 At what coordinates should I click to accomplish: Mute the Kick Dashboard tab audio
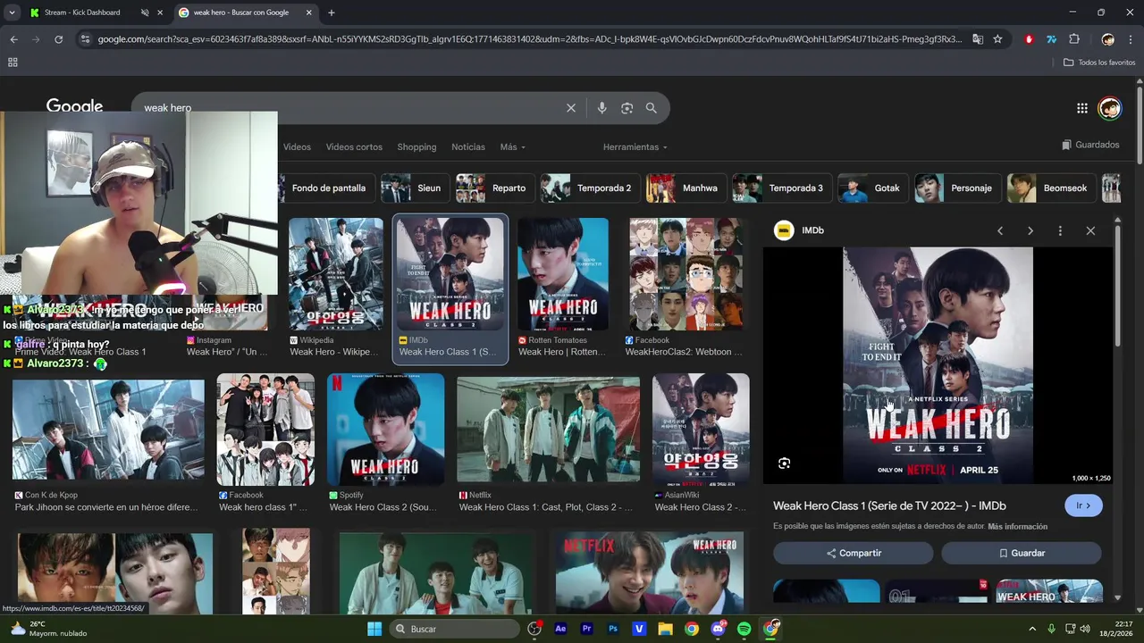click(144, 13)
